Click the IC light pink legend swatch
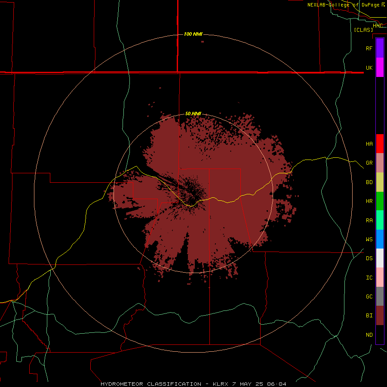Screen dimensions: 387x387 pyautogui.click(x=380, y=277)
